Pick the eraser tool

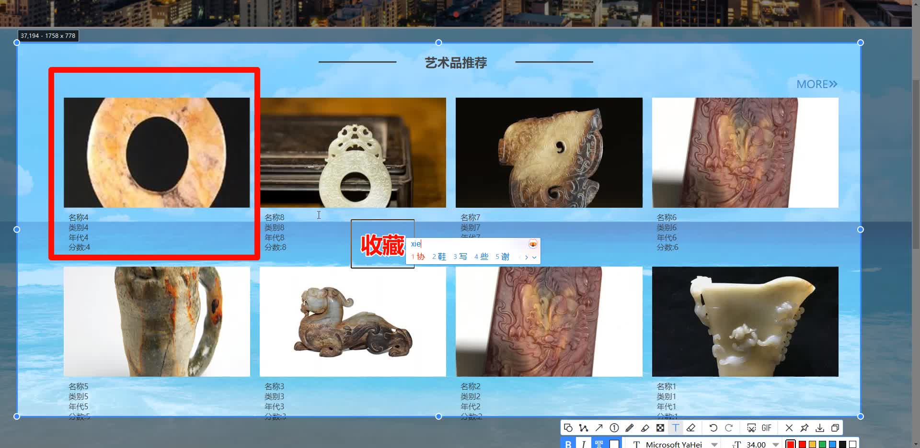(691, 428)
